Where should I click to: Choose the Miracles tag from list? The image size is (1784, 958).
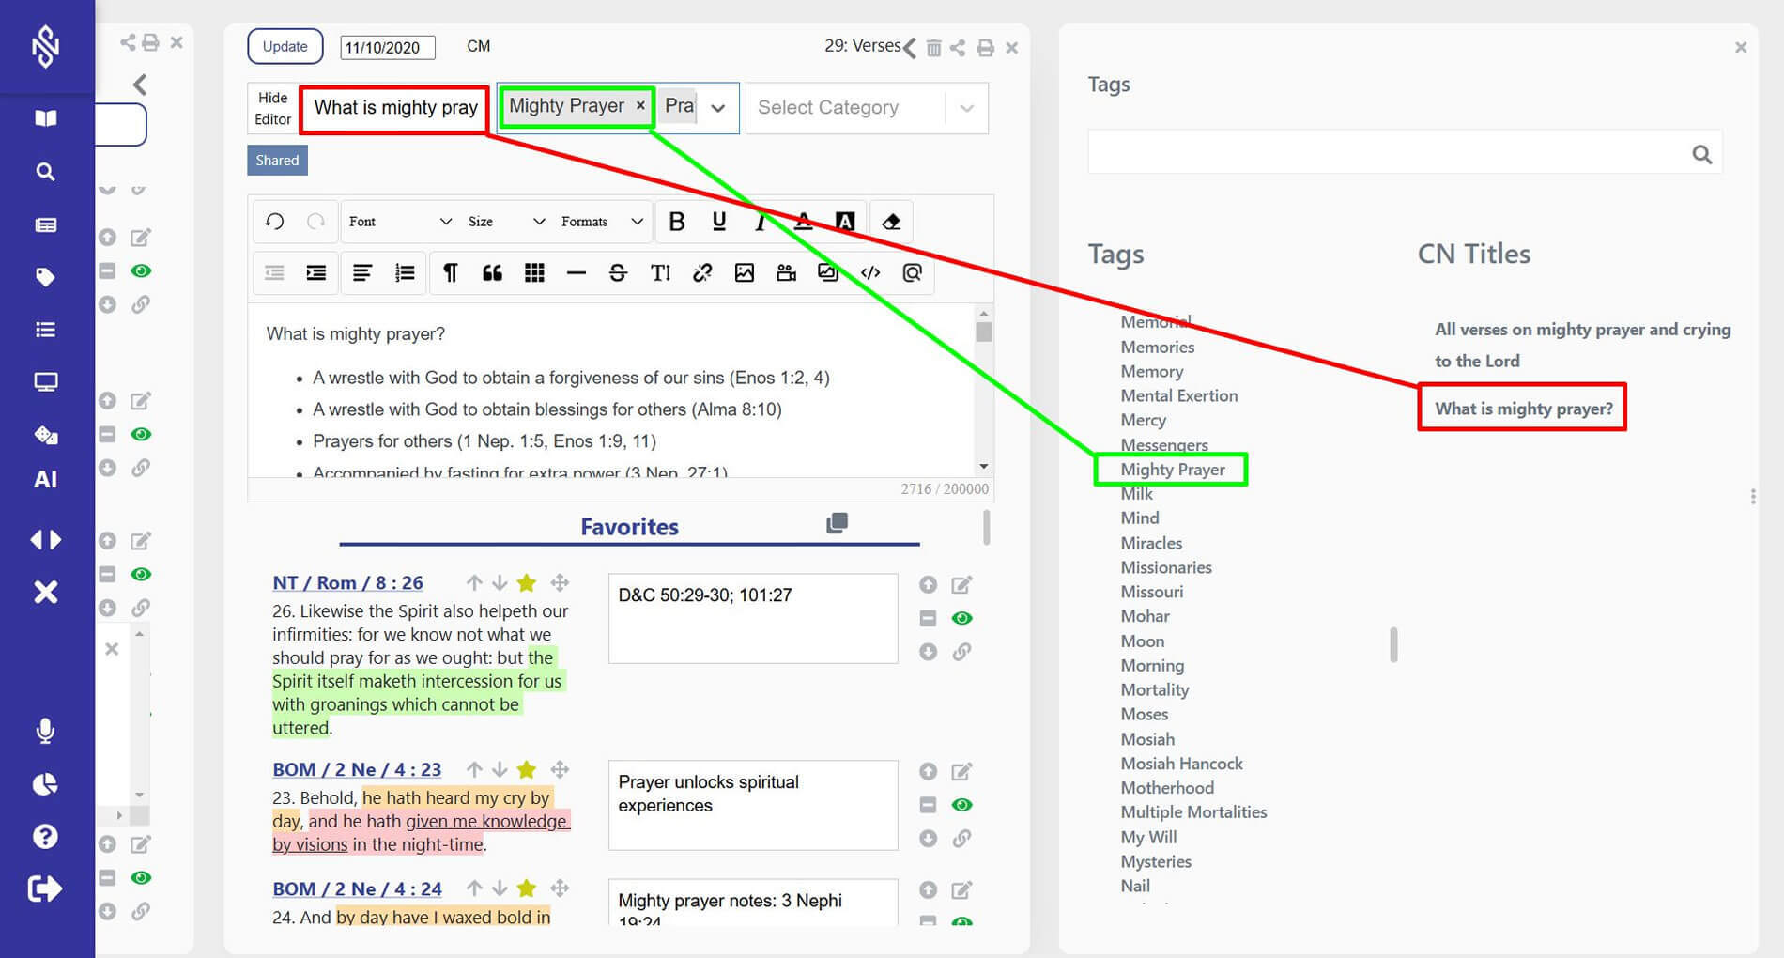(1151, 543)
